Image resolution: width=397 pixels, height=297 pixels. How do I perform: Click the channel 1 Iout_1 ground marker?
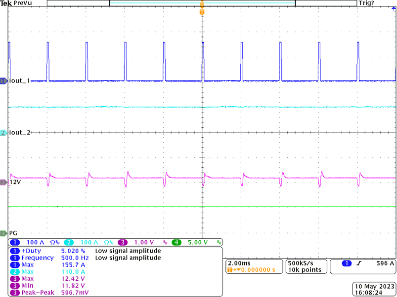tap(4, 81)
